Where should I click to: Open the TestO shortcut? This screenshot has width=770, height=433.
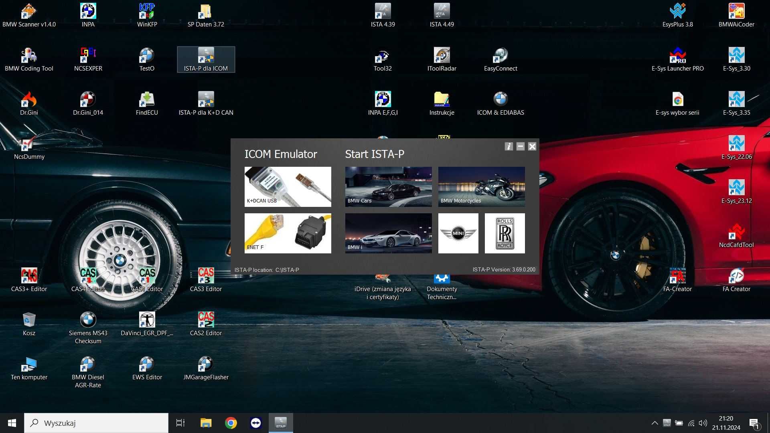147,60
